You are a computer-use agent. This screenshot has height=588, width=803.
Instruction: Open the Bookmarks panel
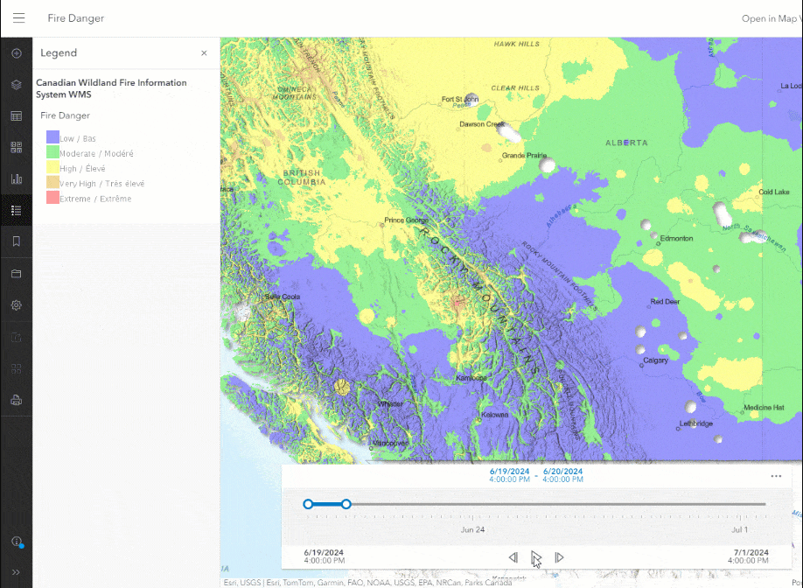[x=16, y=241]
